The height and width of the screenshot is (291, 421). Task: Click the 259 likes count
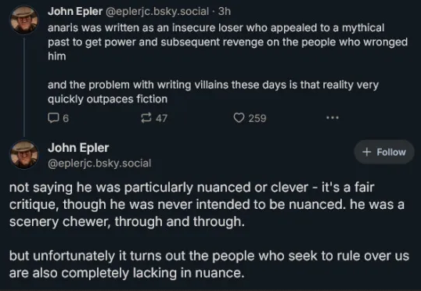pos(257,118)
